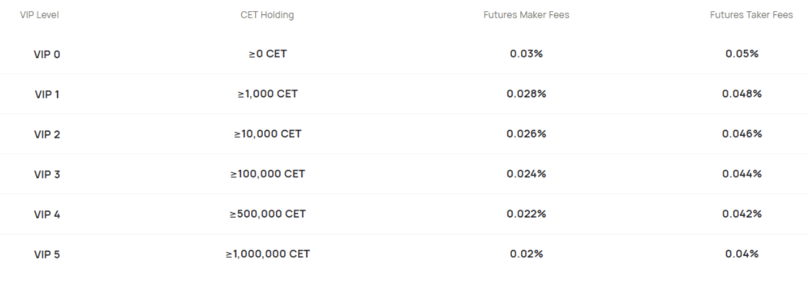Click the 0.042% taker fee value
808x282 pixels.
(x=742, y=213)
